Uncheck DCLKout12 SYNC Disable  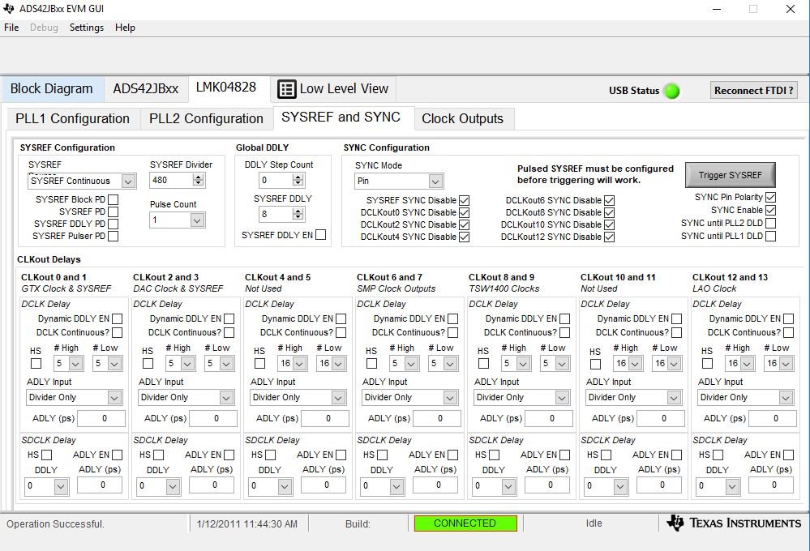[x=609, y=237]
